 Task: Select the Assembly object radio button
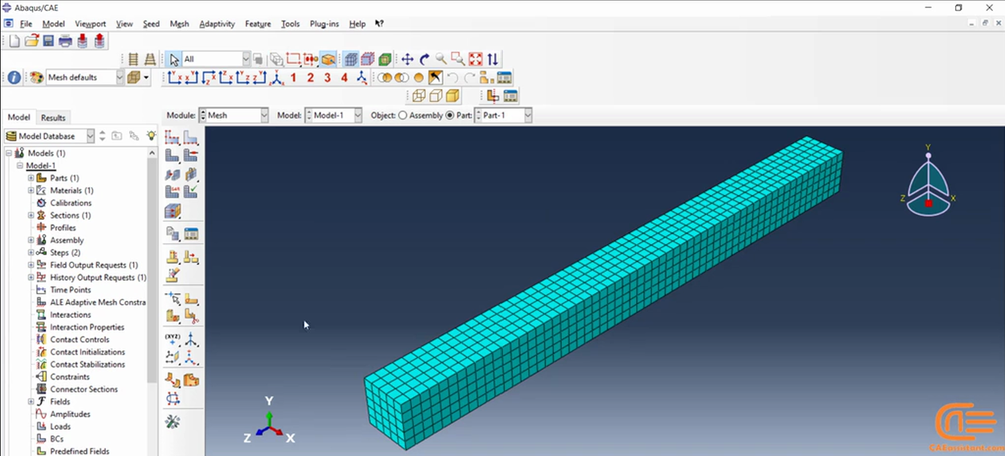[x=403, y=115]
